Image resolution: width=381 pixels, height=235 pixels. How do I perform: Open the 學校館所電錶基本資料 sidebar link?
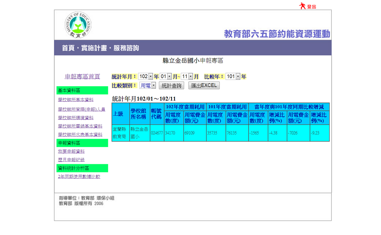click(80, 126)
